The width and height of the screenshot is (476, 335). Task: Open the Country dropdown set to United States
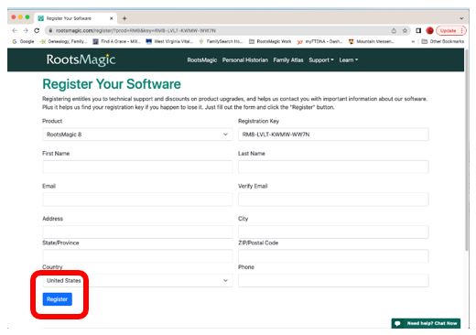pos(137,280)
